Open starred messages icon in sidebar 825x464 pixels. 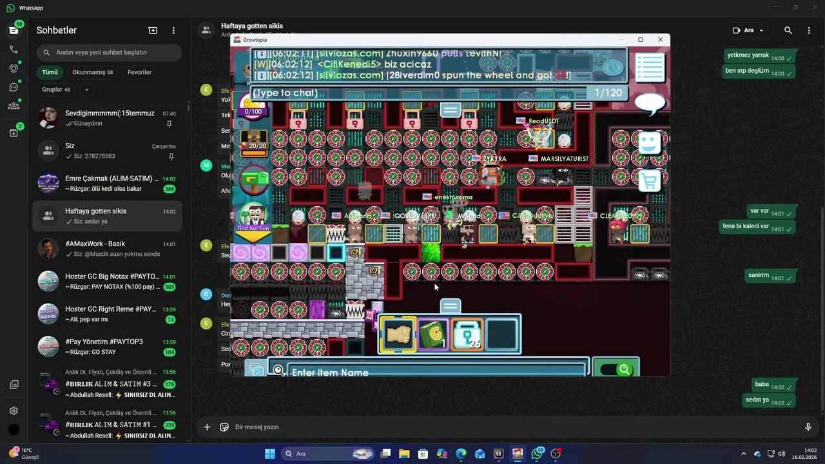(x=14, y=385)
